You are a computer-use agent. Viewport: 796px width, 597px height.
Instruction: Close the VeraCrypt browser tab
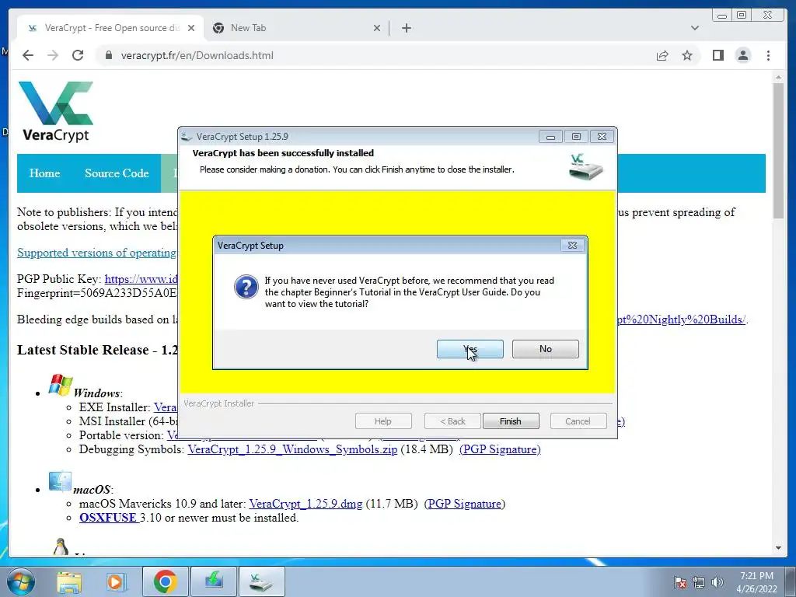point(191,28)
